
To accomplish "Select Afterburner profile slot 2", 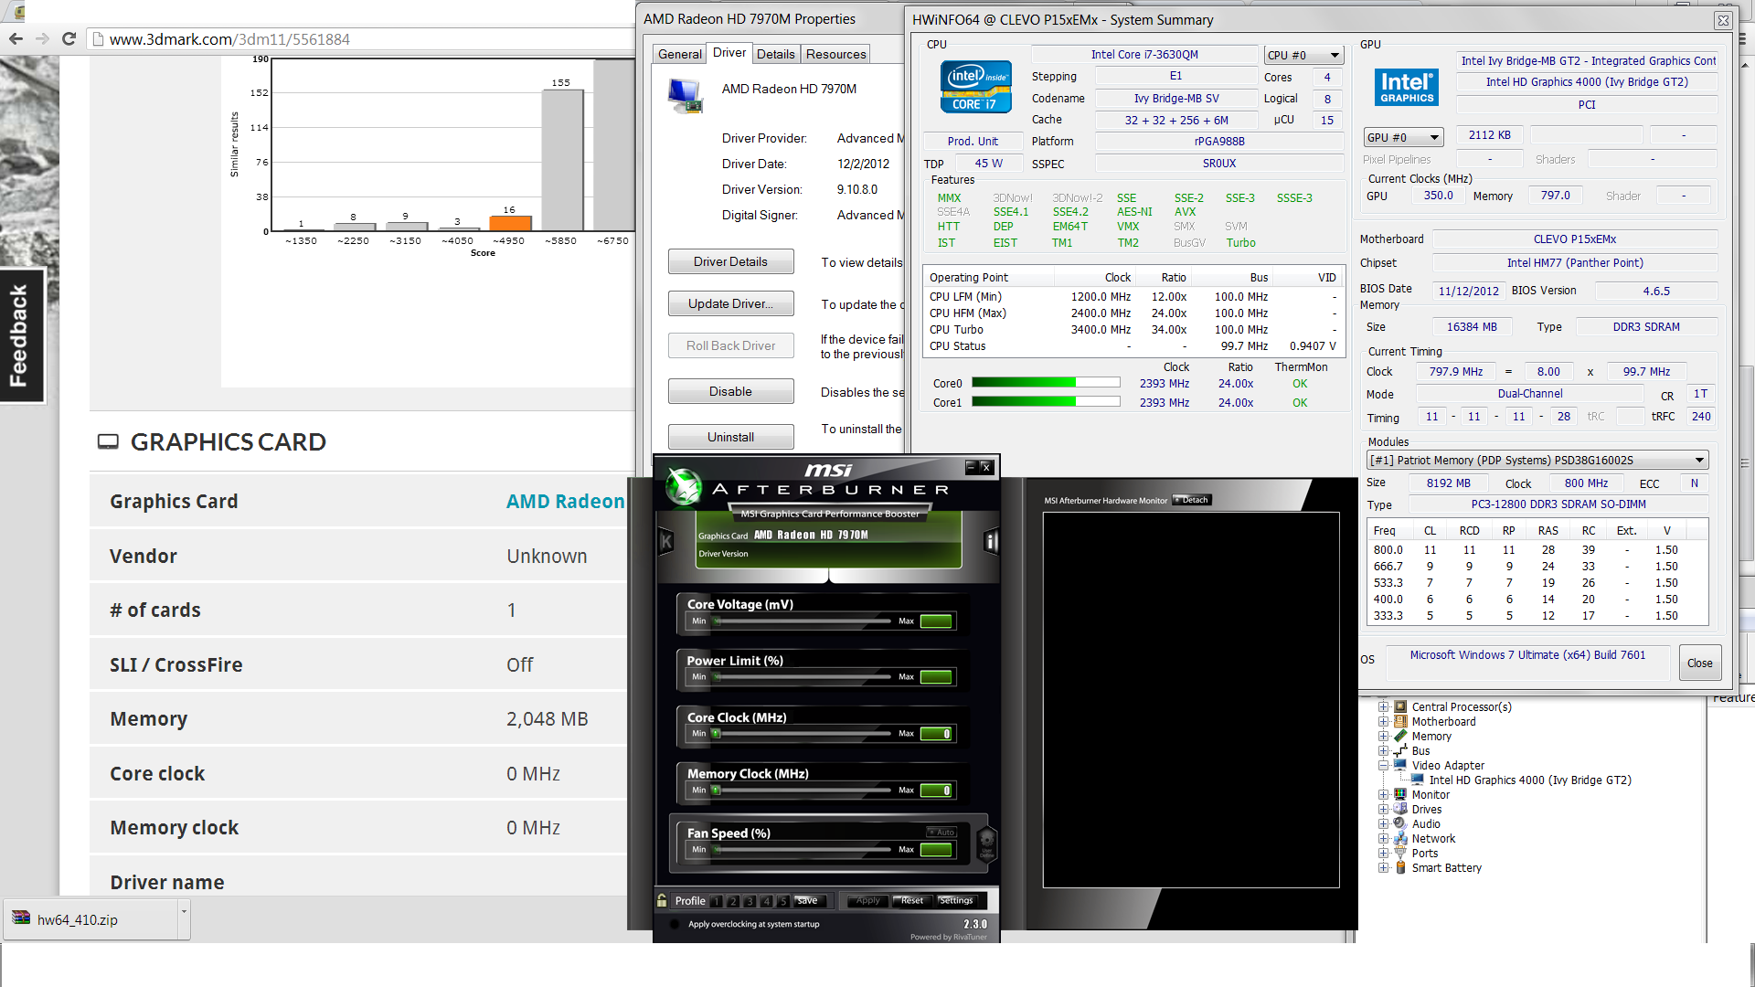I will [x=733, y=901].
